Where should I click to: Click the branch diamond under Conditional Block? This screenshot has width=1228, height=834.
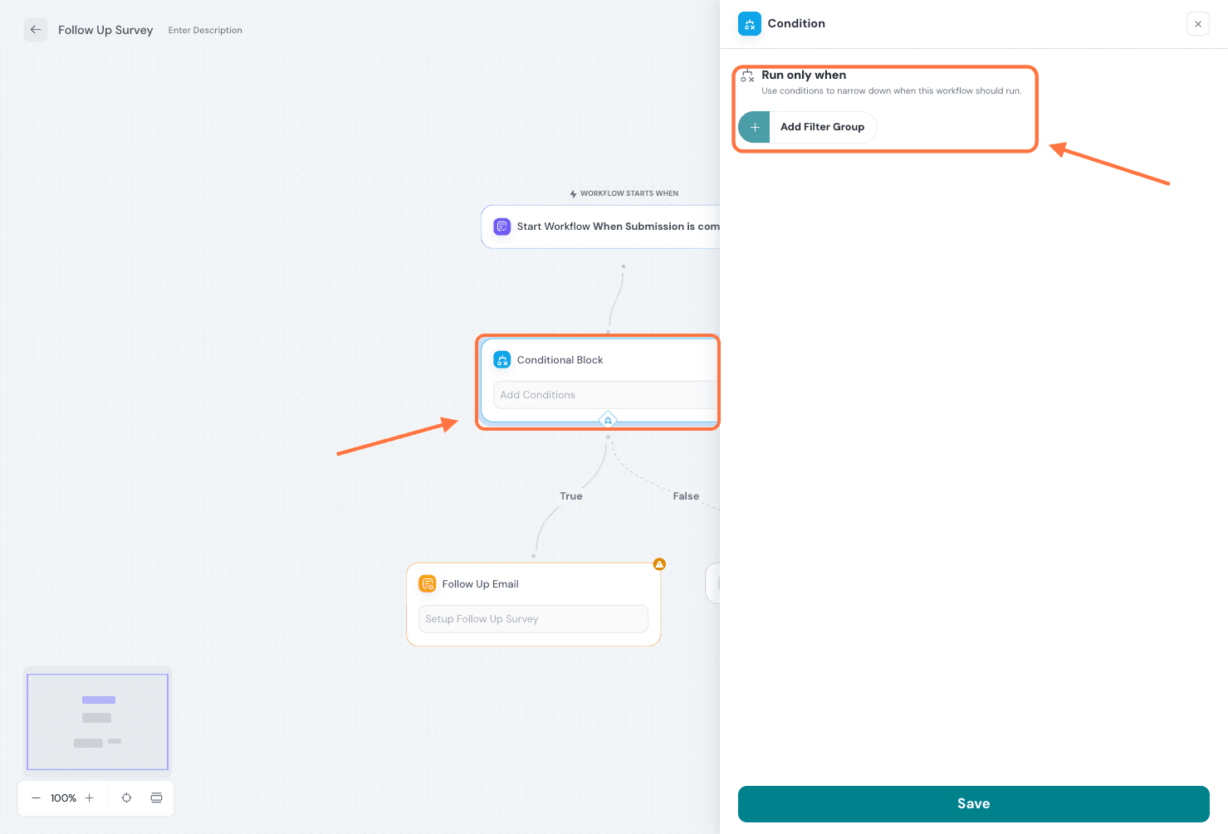pos(608,420)
